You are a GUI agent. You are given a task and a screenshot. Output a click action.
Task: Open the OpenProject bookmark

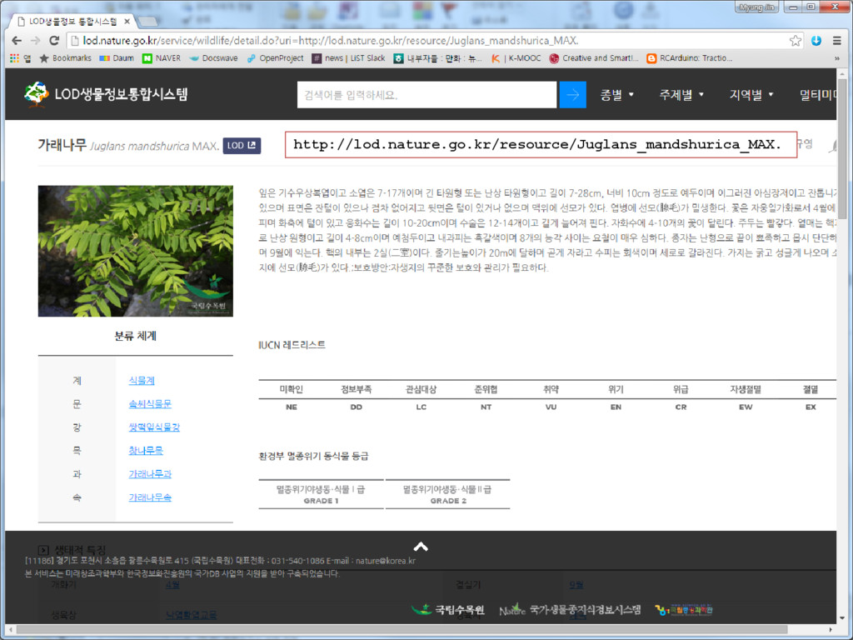pyautogui.click(x=275, y=57)
